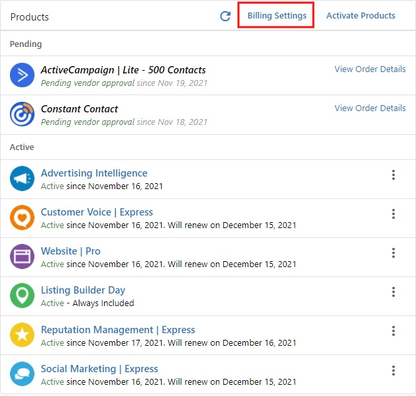Click 'Pending vendor approval since Nov 19, 2021'
Viewport: 416px width, 396px height.
[x=124, y=83]
